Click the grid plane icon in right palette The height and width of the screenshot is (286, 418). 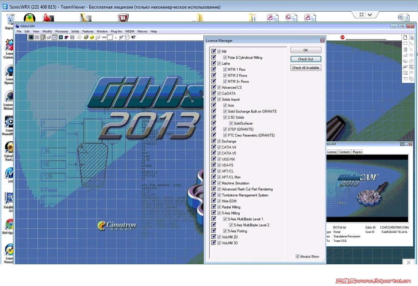411,55
